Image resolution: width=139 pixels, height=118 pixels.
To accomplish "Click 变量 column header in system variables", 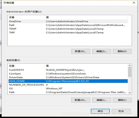I will [x=26, y=66].
